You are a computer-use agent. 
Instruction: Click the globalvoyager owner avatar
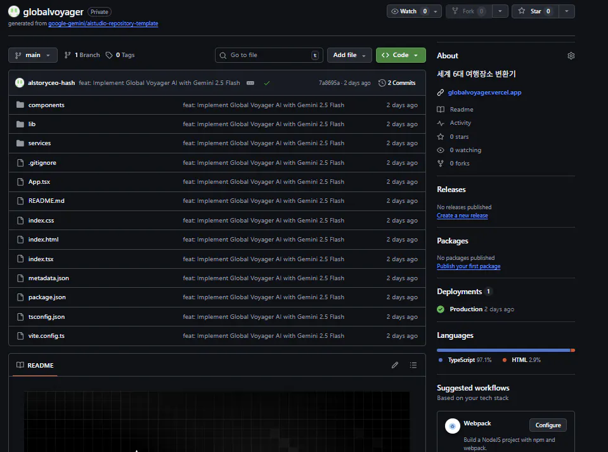(x=14, y=11)
